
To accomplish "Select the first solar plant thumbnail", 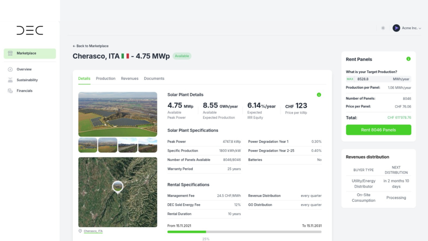I will coord(88,145).
